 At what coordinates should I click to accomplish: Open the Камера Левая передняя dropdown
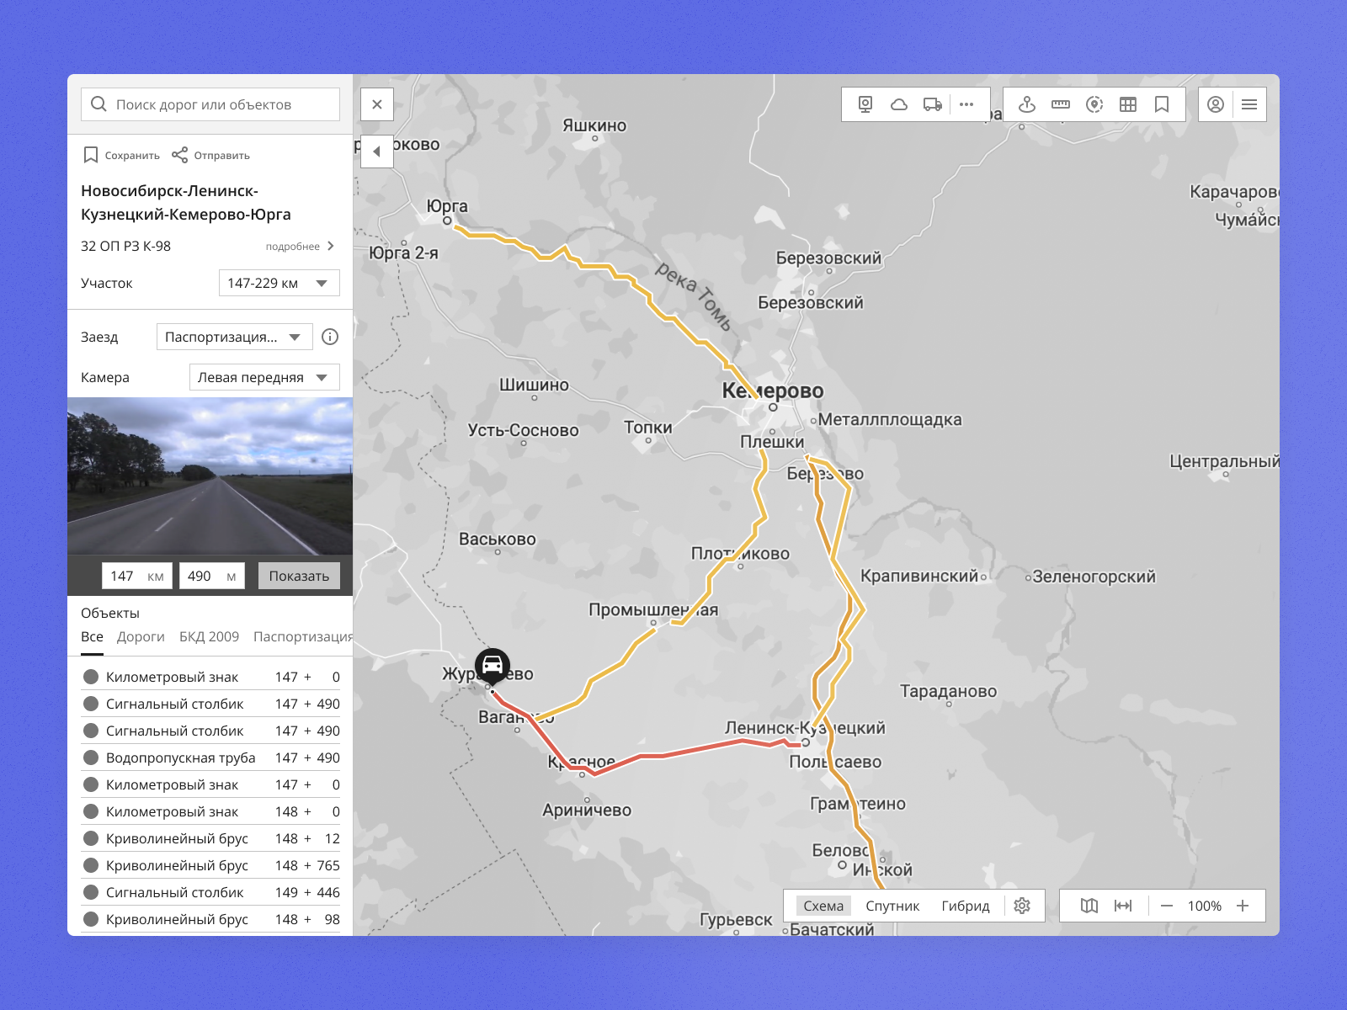coord(264,377)
